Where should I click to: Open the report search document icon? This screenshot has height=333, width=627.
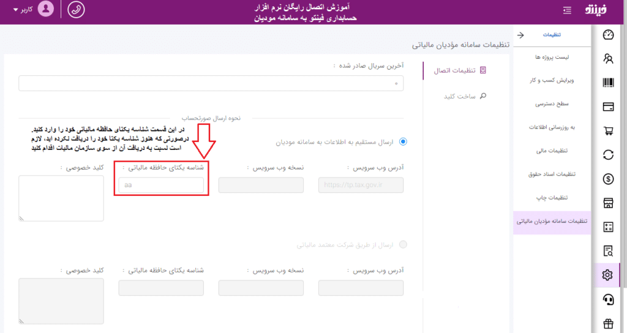[x=608, y=251]
